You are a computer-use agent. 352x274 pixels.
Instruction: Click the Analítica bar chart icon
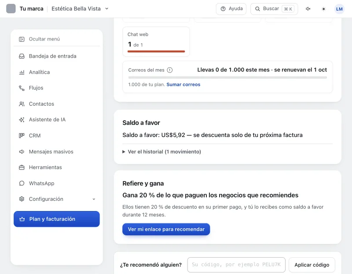point(22,72)
